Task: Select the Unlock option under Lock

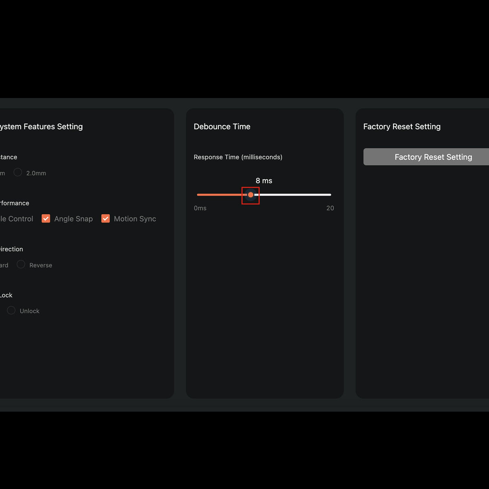Action: coord(11,310)
